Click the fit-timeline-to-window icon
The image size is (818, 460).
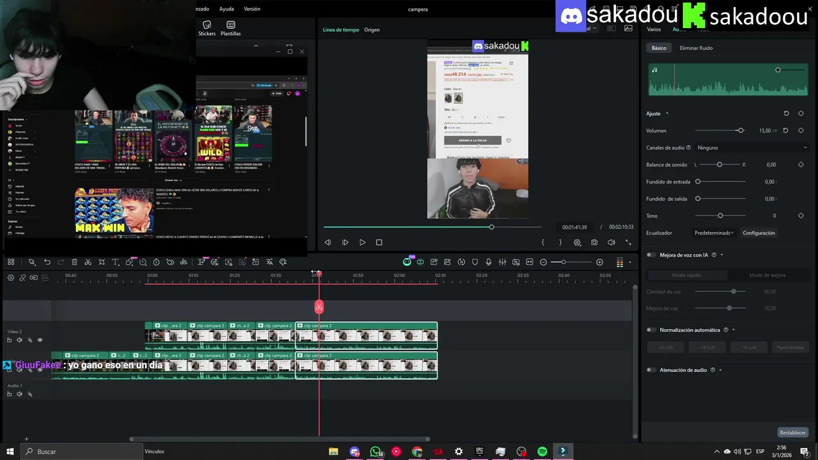(x=529, y=262)
